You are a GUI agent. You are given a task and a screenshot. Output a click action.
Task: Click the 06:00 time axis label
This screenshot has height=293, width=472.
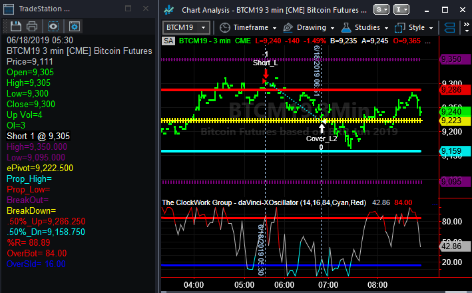click(x=284, y=285)
